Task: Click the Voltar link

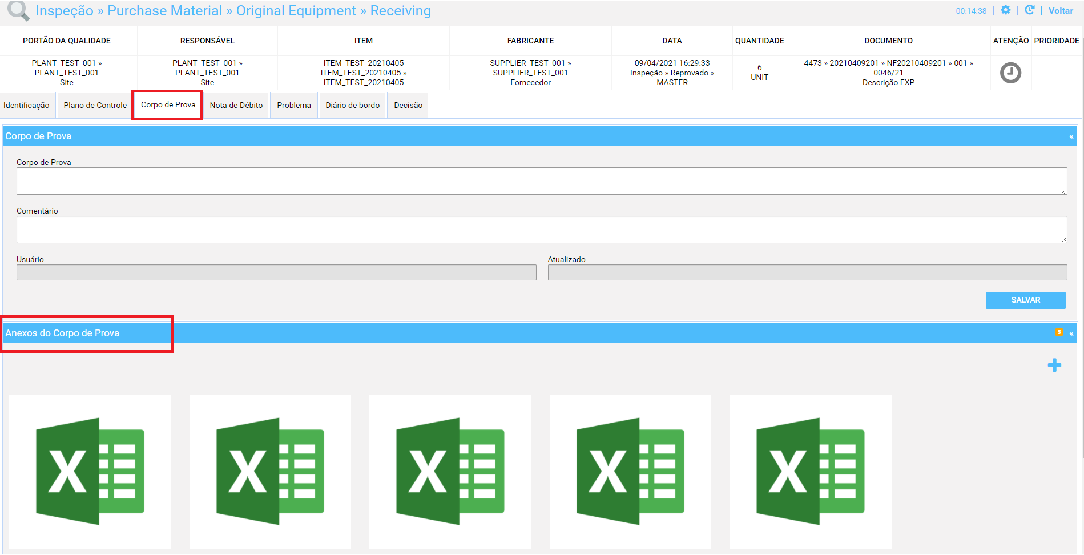Action: coord(1061,11)
